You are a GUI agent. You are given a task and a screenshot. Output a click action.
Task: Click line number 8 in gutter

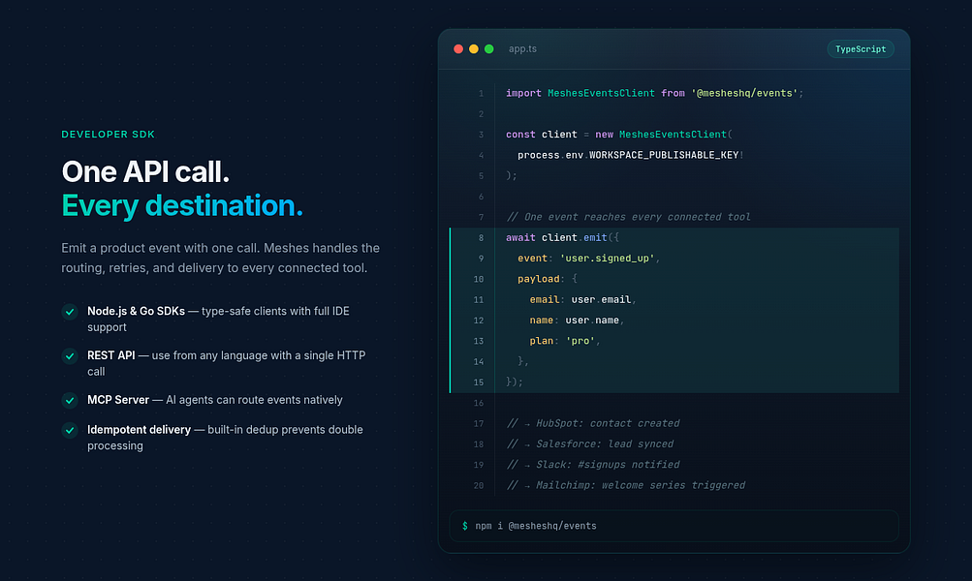(x=481, y=238)
